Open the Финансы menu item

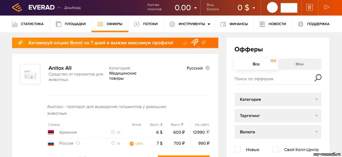(234, 24)
